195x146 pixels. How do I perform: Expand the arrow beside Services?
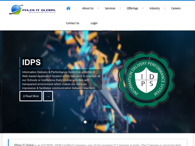120,8
